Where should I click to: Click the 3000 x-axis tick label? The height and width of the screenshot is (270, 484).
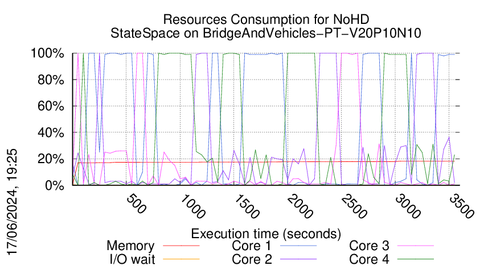coord(408,206)
